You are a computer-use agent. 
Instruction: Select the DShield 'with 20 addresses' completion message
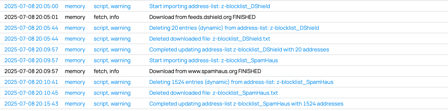(239, 50)
